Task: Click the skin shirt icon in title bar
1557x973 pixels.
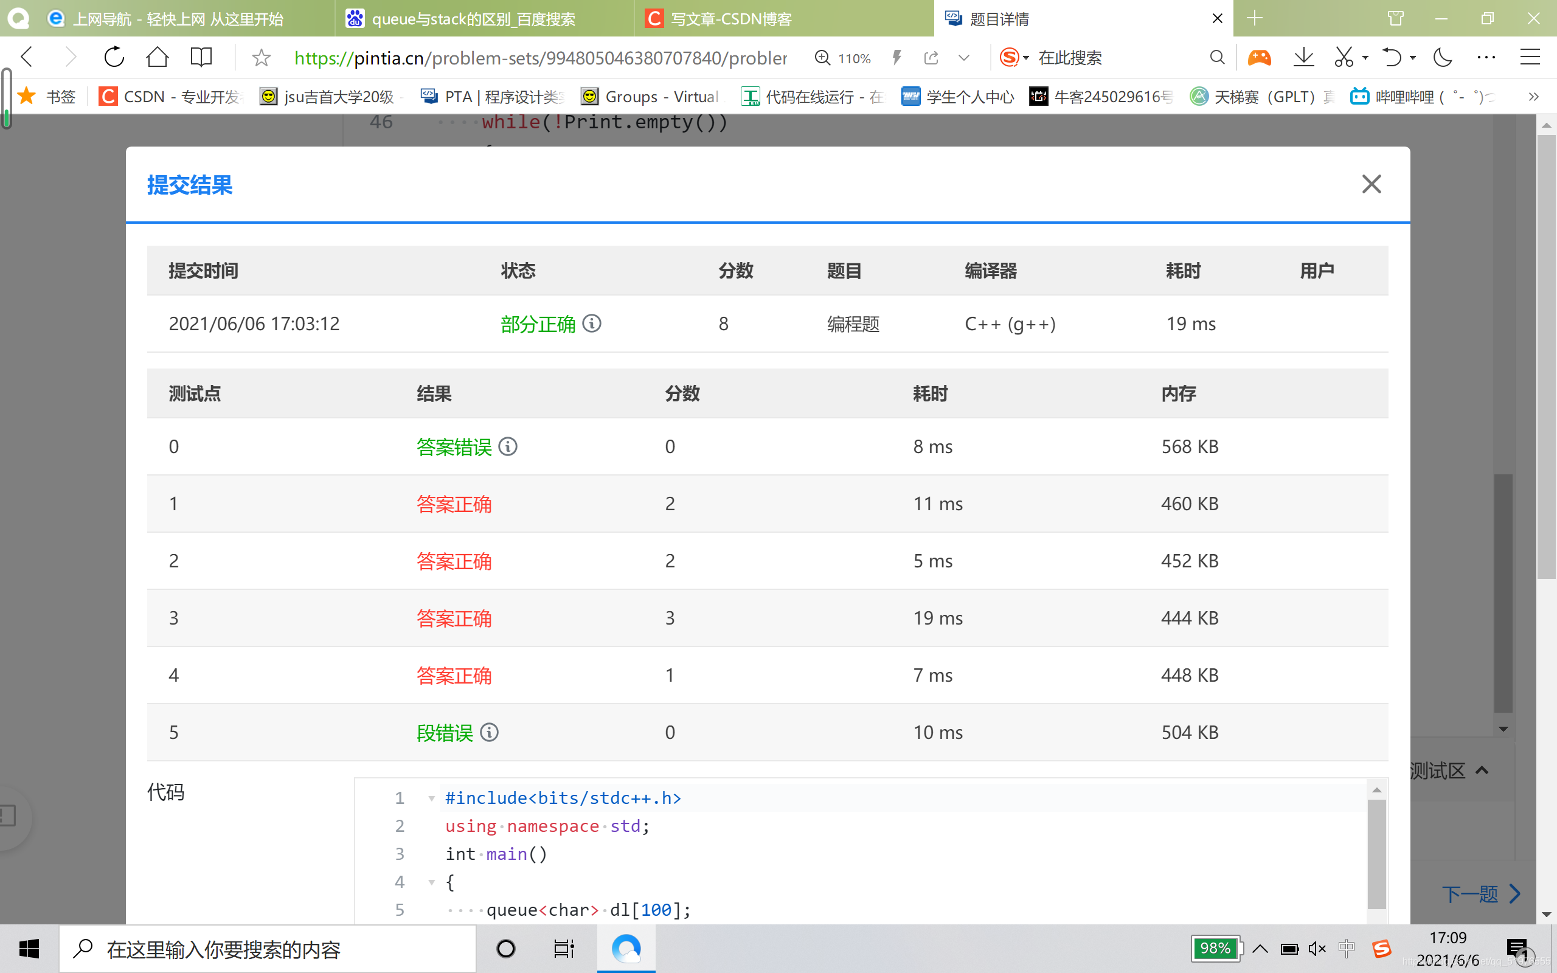Action: pos(1395,18)
